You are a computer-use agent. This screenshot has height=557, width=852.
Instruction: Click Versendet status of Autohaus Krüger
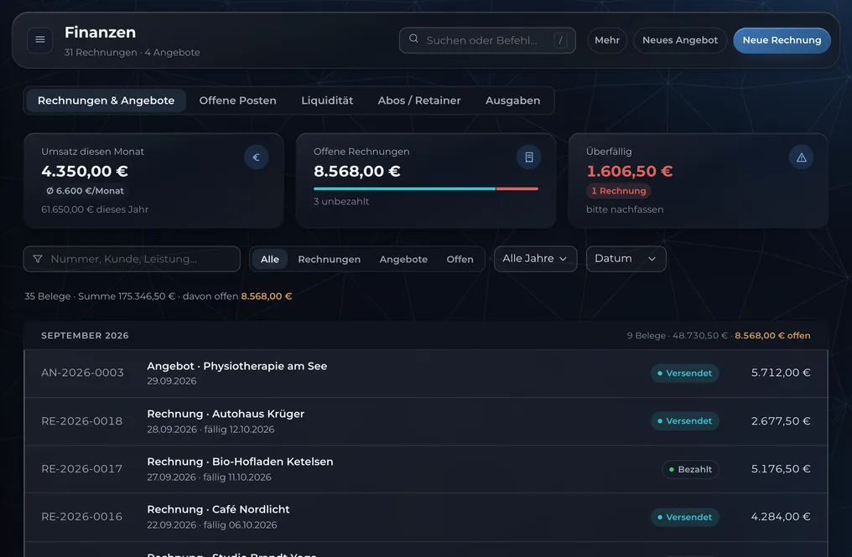tap(684, 420)
